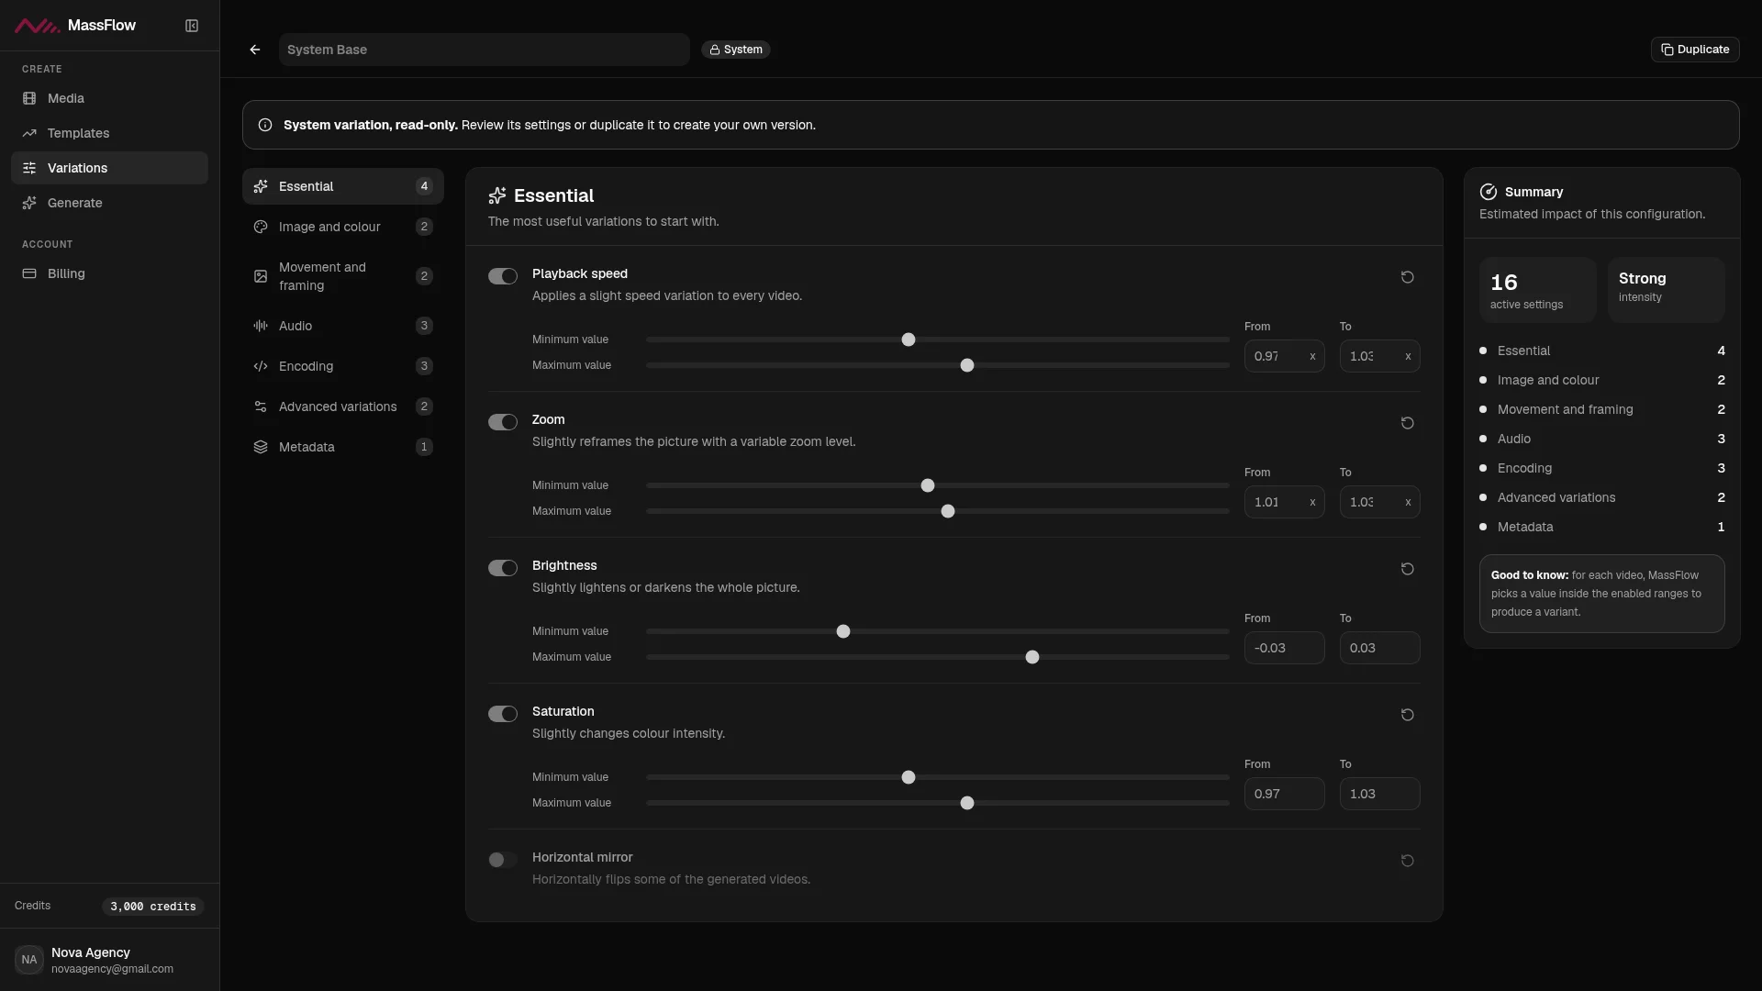1762x991 pixels.
Task: Click Brightness maximum value slider handle
Action: pos(1032,657)
